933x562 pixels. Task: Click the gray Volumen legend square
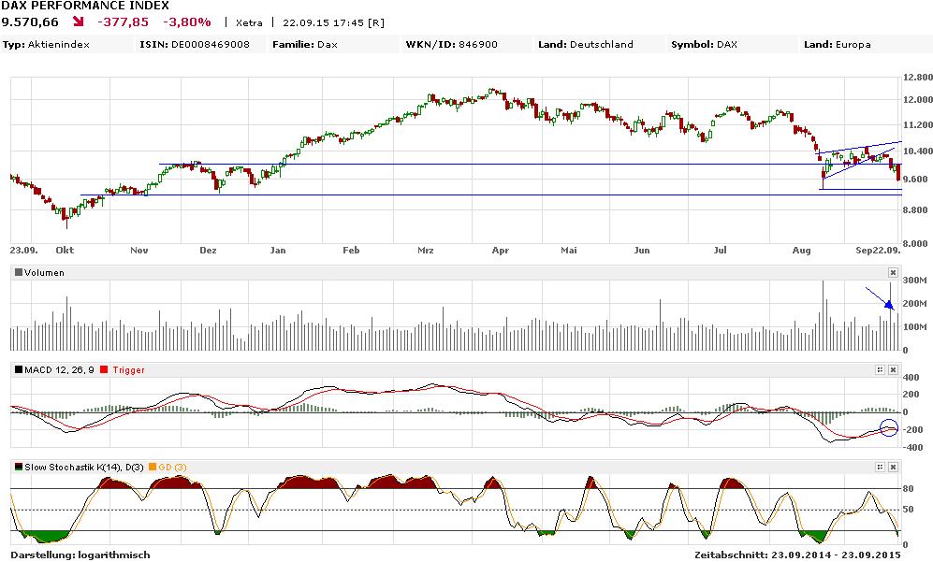[19, 272]
